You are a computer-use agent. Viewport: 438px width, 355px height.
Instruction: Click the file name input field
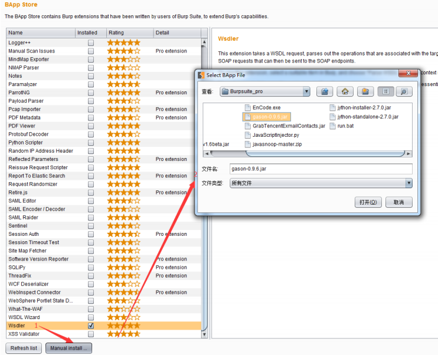click(x=321, y=169)
